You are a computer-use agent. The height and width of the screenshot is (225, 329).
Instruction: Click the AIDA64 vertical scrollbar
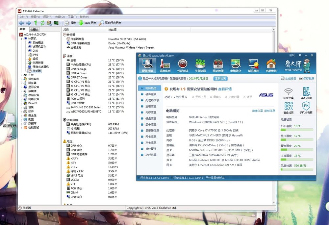pos(273,116)
